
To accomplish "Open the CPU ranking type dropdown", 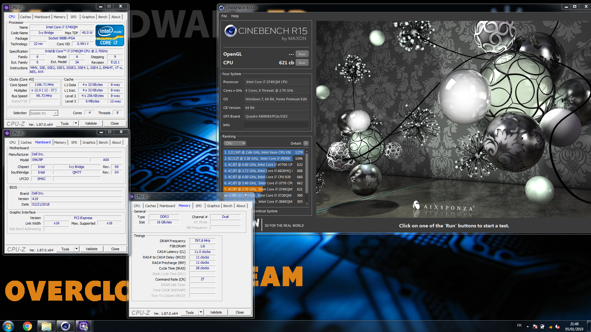I will tap(235, 143).
